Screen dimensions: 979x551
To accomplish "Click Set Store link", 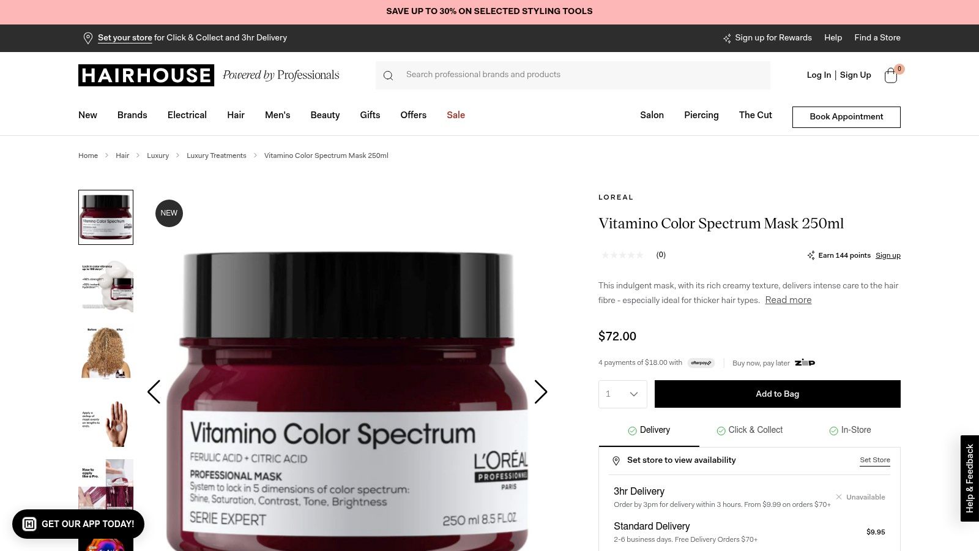I will [875, 460].
